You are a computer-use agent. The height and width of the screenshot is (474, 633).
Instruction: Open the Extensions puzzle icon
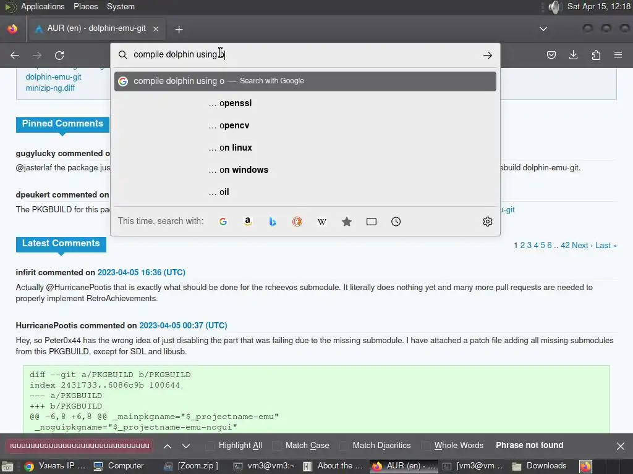(x=596, y=55)
